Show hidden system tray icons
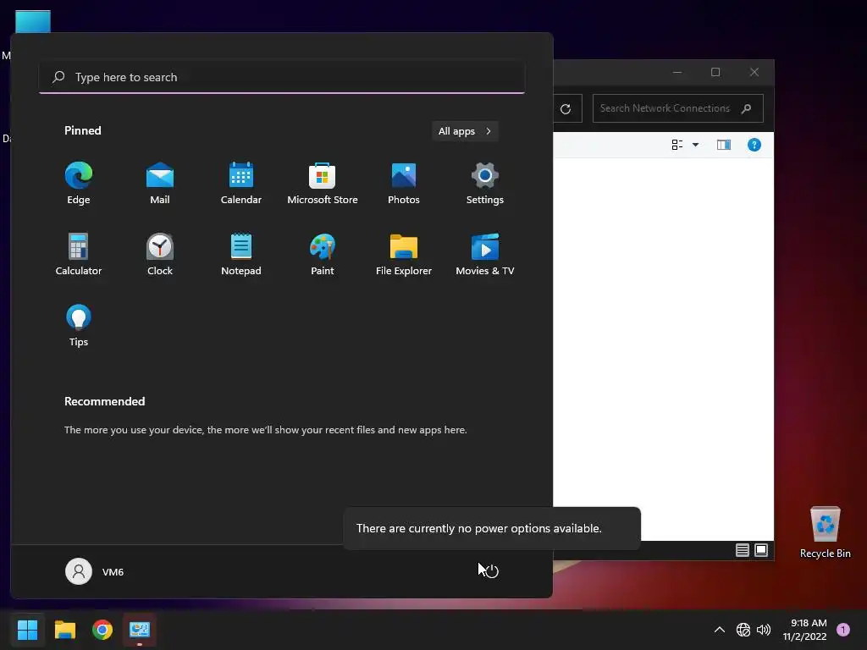 click(x=720, y=630)
